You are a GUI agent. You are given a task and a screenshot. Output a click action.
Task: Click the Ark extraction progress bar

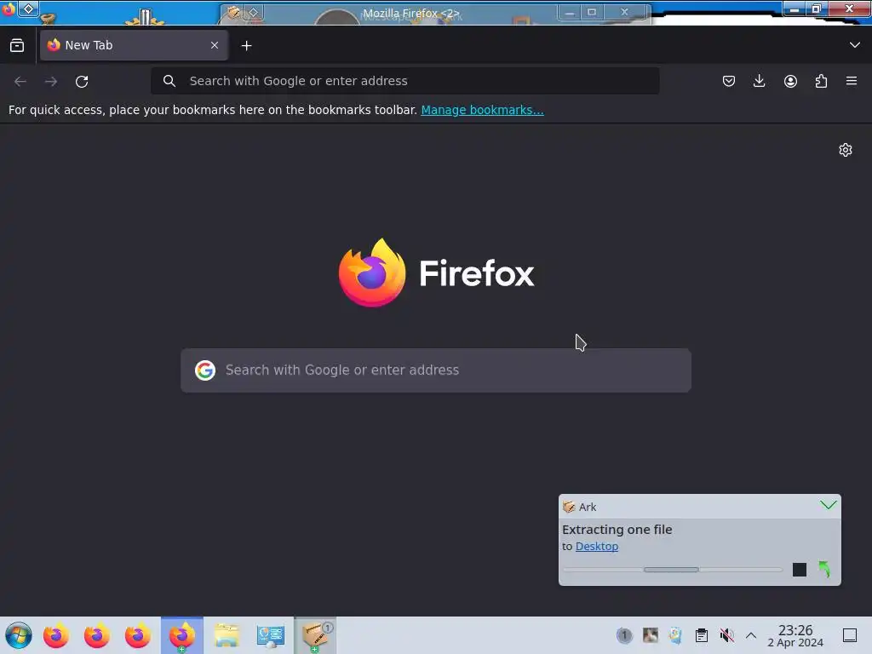[673, 570]
